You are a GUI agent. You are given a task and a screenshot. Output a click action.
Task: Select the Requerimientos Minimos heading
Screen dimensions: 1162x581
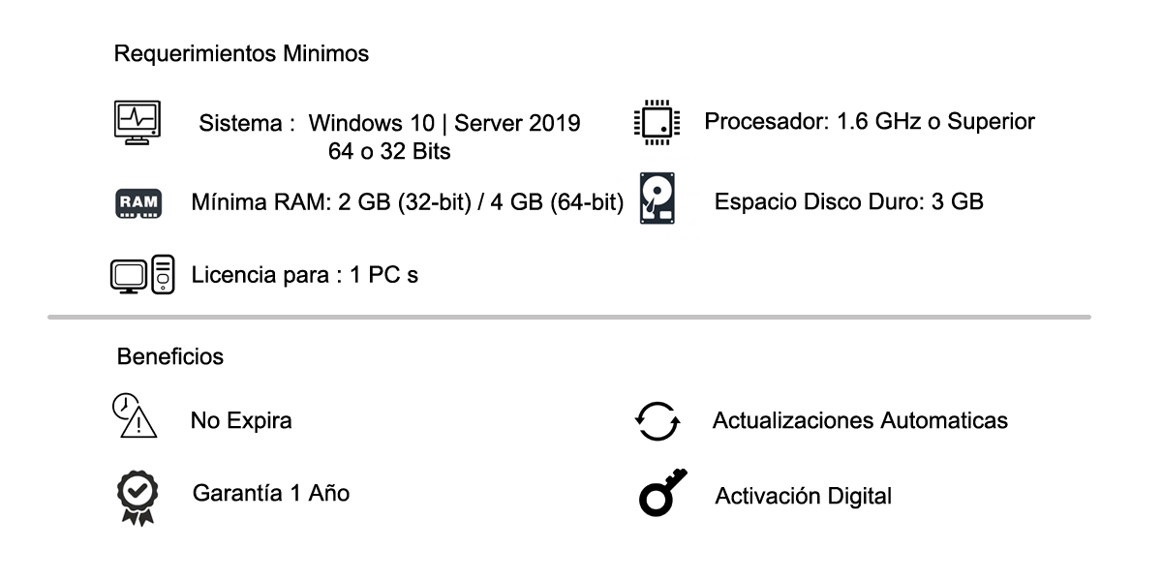tap(241, 54)
